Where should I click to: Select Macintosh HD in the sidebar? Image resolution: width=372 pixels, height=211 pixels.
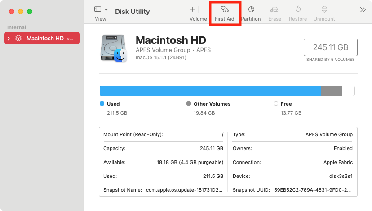click(42, 38)
